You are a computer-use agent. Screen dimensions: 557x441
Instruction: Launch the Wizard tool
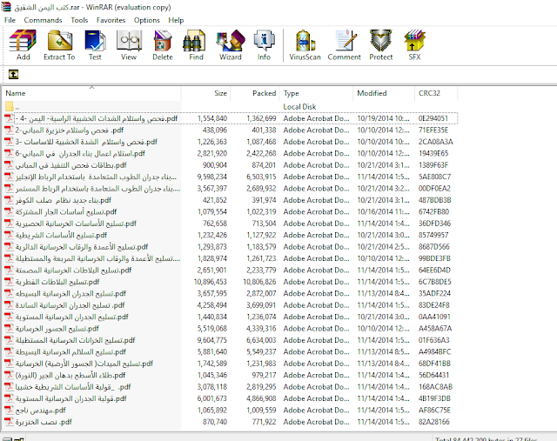pos(230,45)
